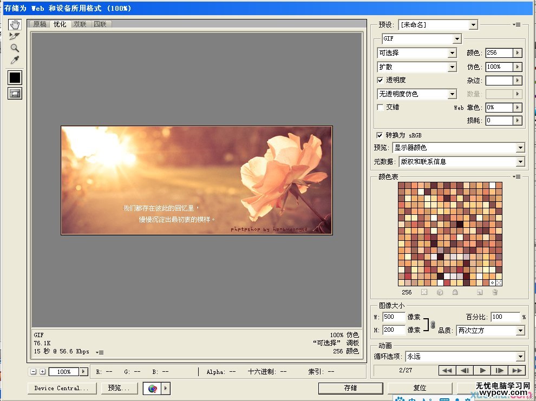Open the 仿色 100% slider arrow
This screenshot has height=401, width=536.
click(518, 67)
